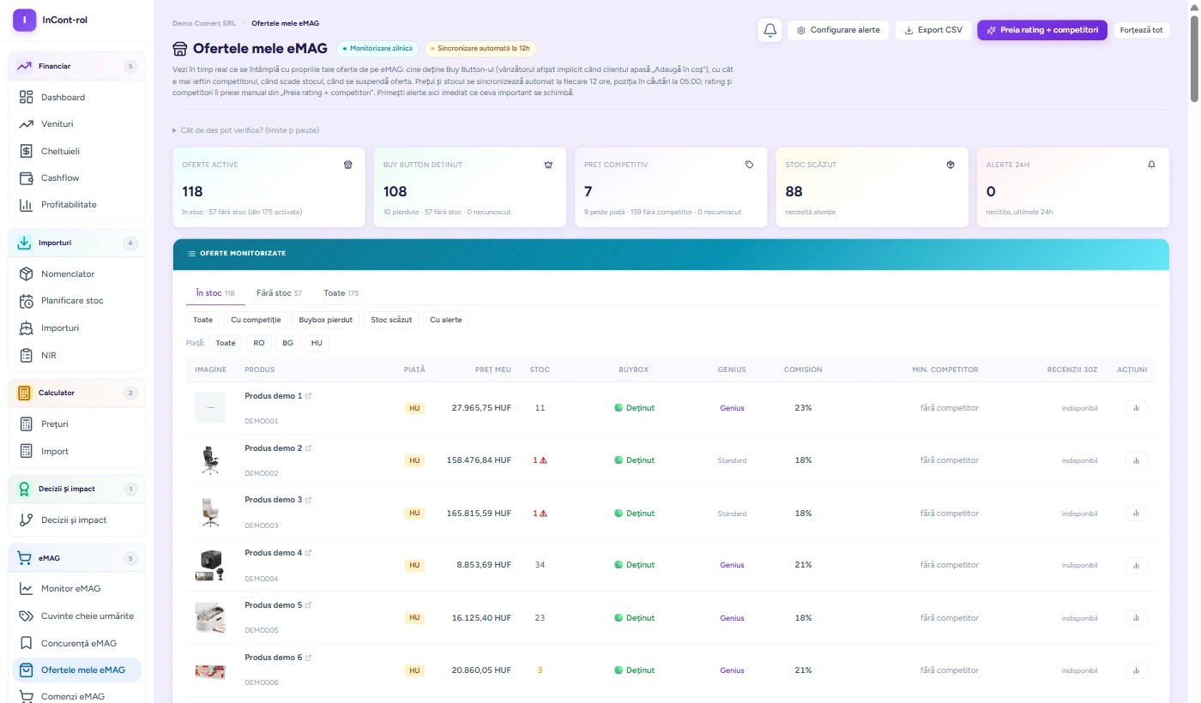The height and width of the screenshot is (703, 1201).
Task: Open Concurență eMAG sidebar item
Action: click(x=76, y=643)
